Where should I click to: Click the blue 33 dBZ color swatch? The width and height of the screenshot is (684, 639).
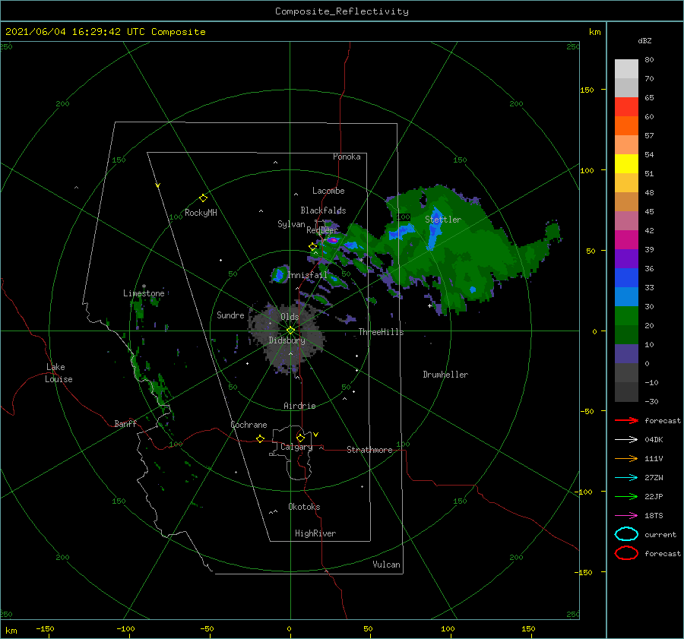pyautogui.click(x=626, y=278)
